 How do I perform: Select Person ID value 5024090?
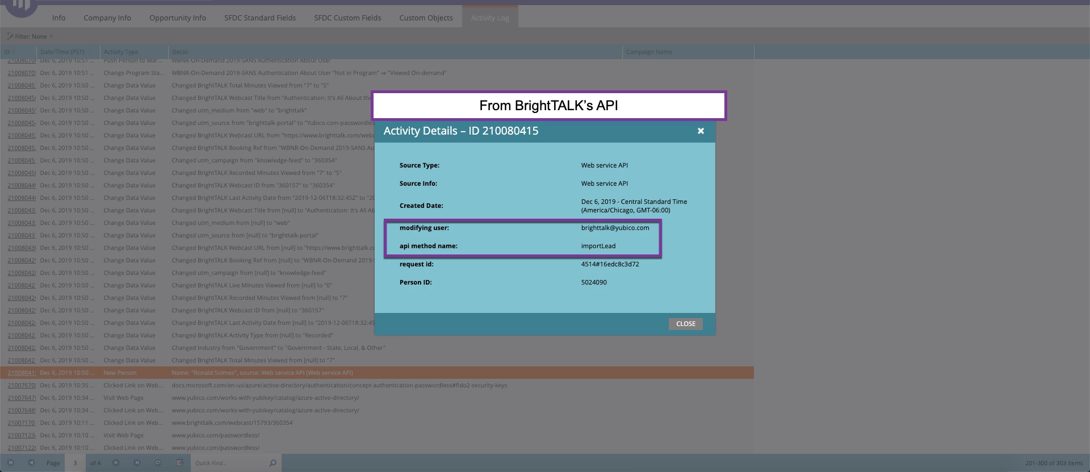(594, 282)
